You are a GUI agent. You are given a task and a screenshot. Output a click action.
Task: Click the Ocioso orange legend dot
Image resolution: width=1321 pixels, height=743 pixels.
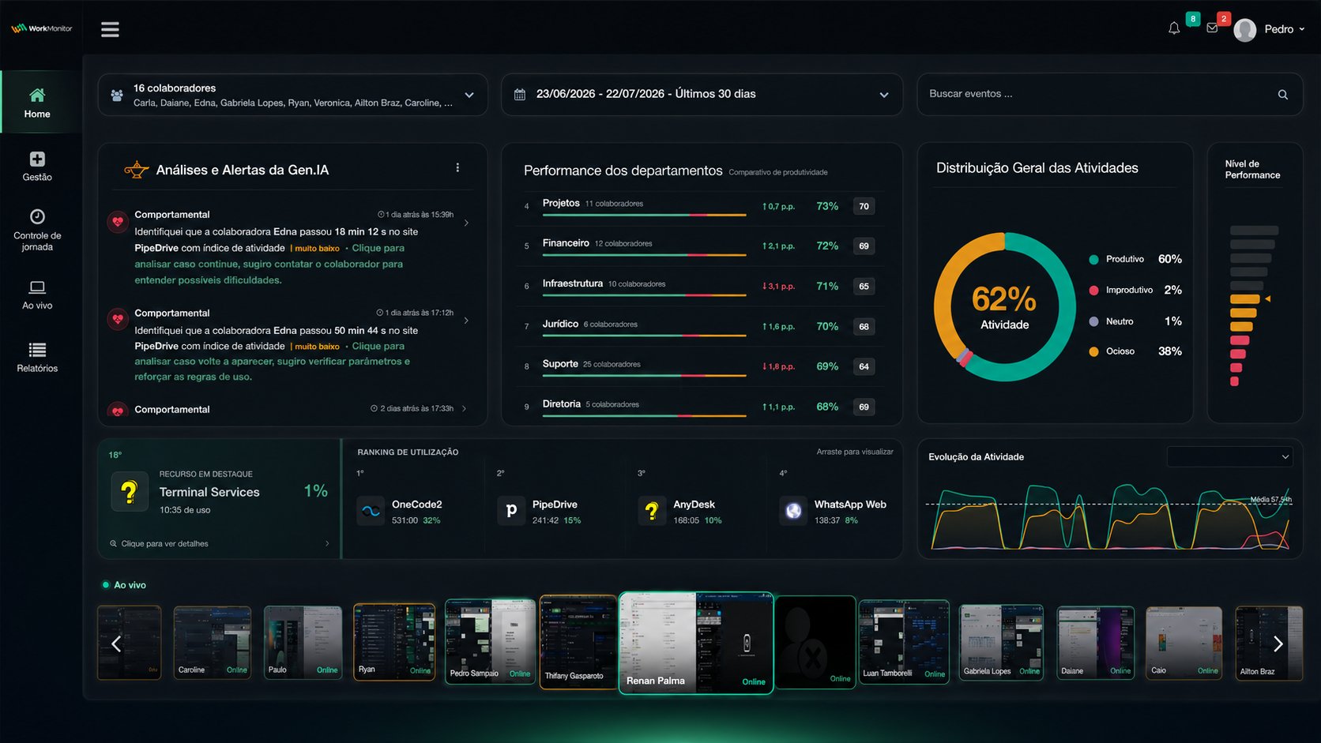tap(1093, 351)
